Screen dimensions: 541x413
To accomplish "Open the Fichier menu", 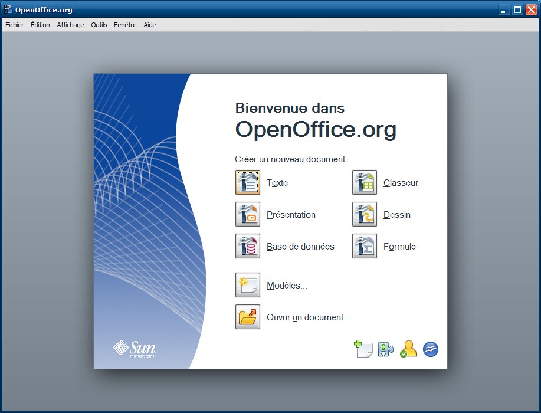I will point(15,25).
